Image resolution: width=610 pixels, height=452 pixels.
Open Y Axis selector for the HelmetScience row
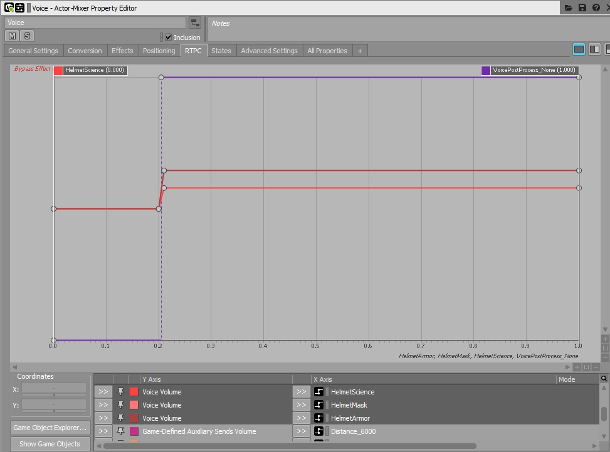103,392
